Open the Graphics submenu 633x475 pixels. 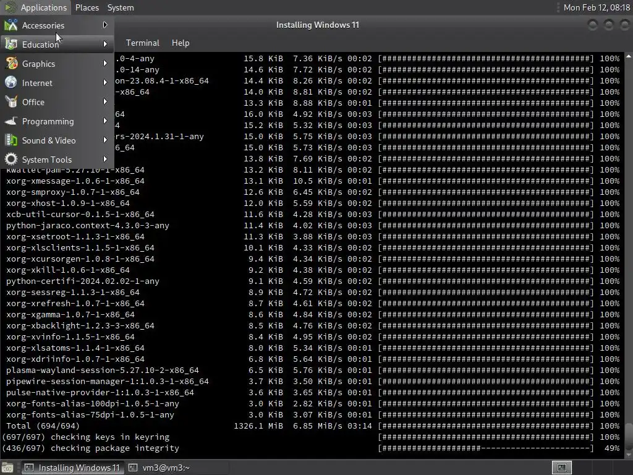[57, 64]
